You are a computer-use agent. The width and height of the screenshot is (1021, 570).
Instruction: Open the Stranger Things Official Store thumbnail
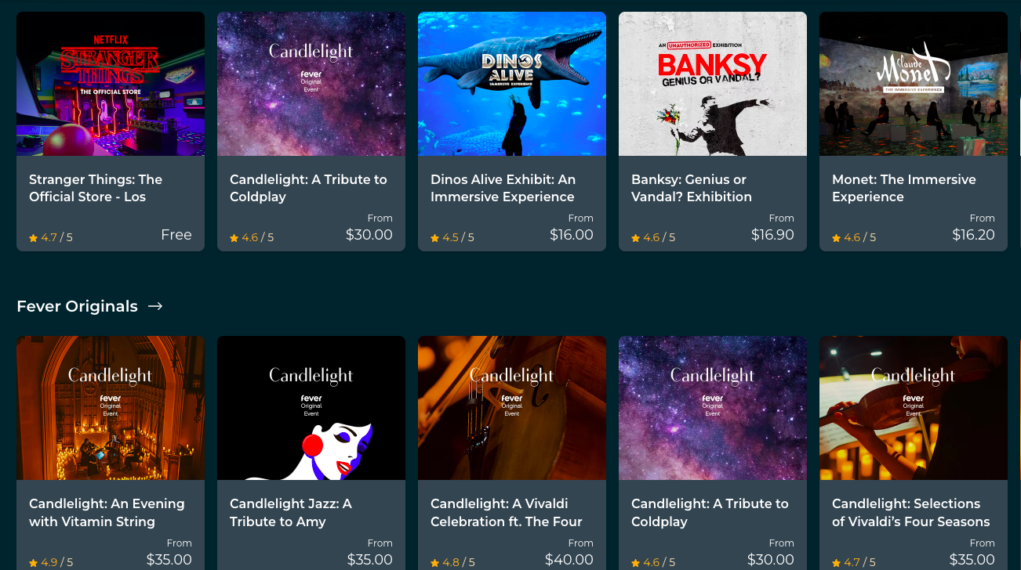pos(111,84)
